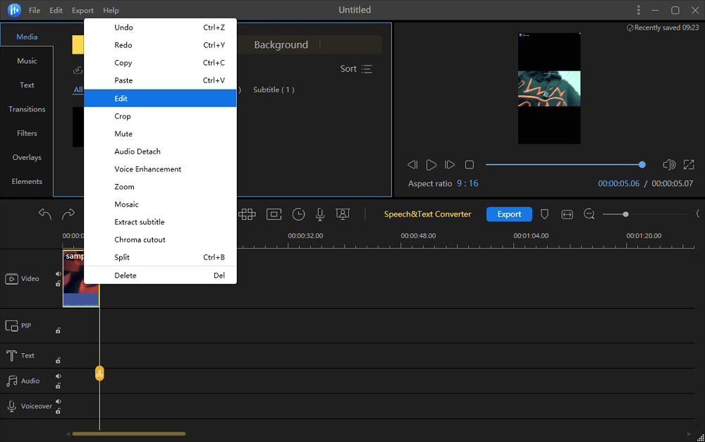This screenshot has height=442, width=705.
Task: Mute the Voiceover track
Action: tap(58, 402)
